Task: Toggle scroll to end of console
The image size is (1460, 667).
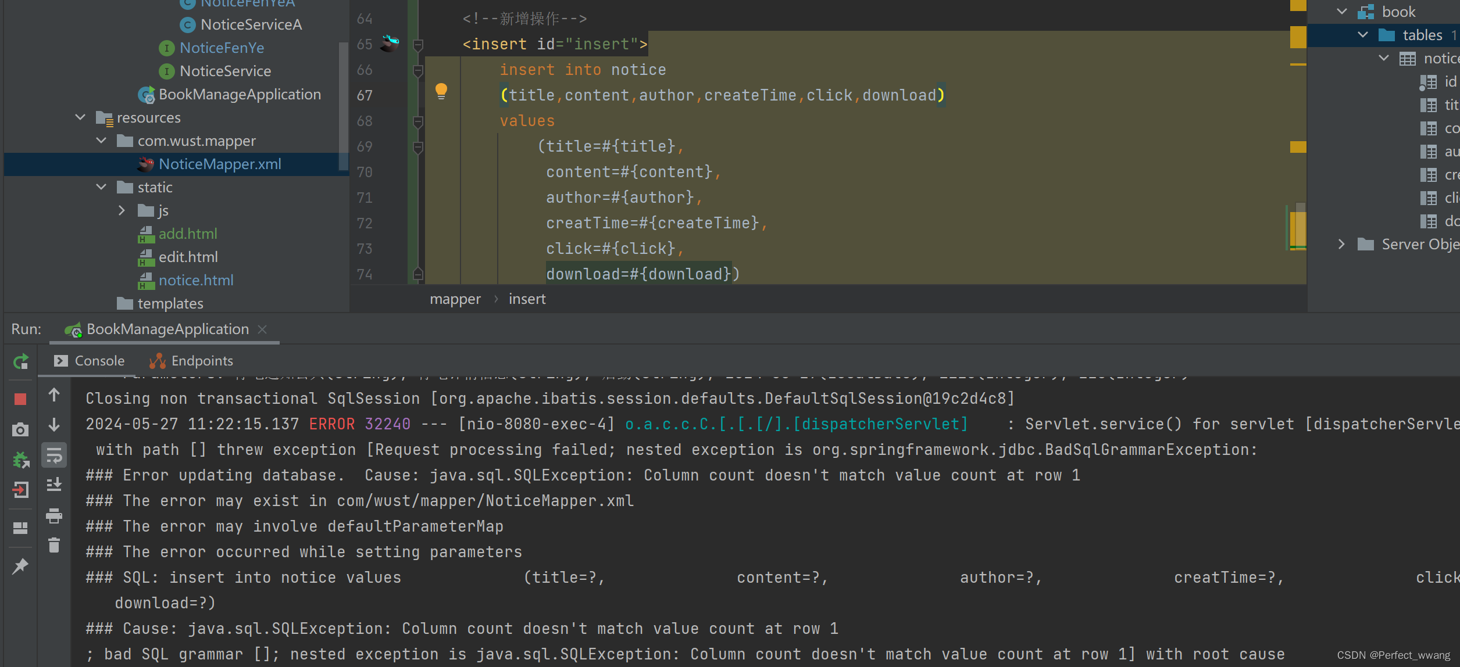Action: point(54,485)
